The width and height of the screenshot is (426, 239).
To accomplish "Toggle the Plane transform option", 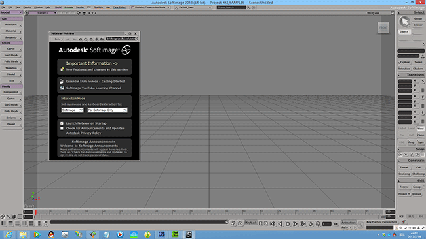I will [x=421, y=135].
